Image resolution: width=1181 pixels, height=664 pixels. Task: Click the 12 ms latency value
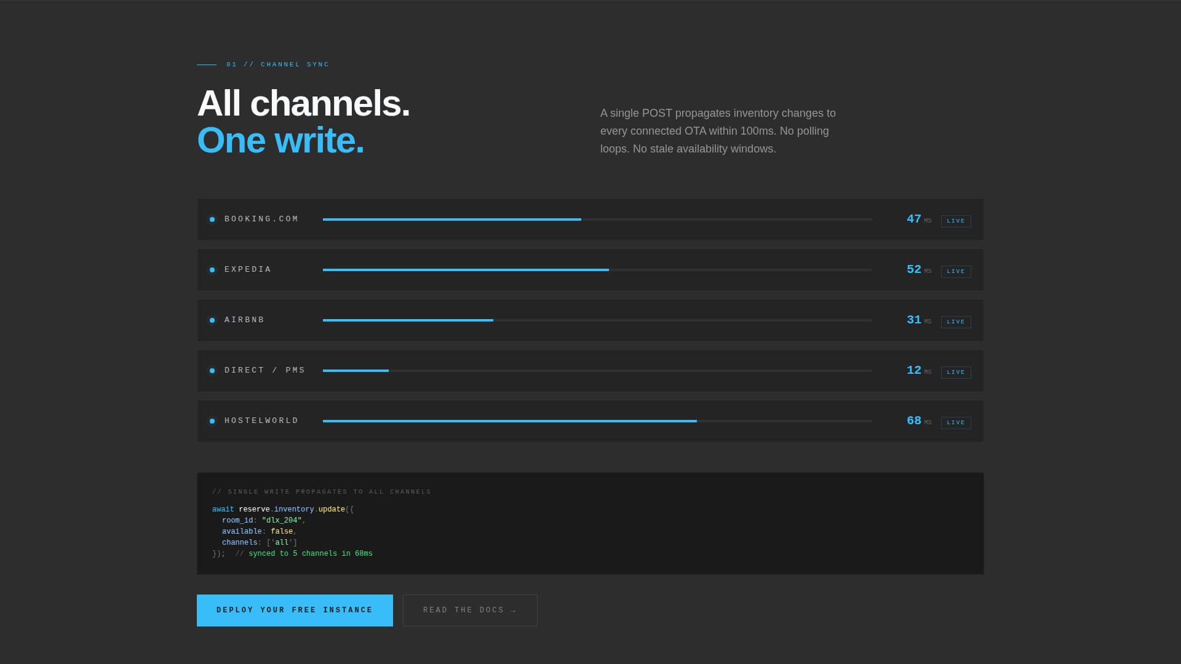coord(919,370)
